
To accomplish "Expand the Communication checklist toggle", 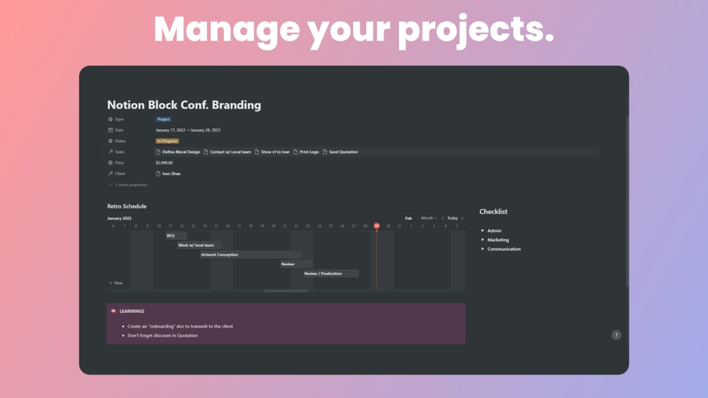I will [x=482, y=249].
